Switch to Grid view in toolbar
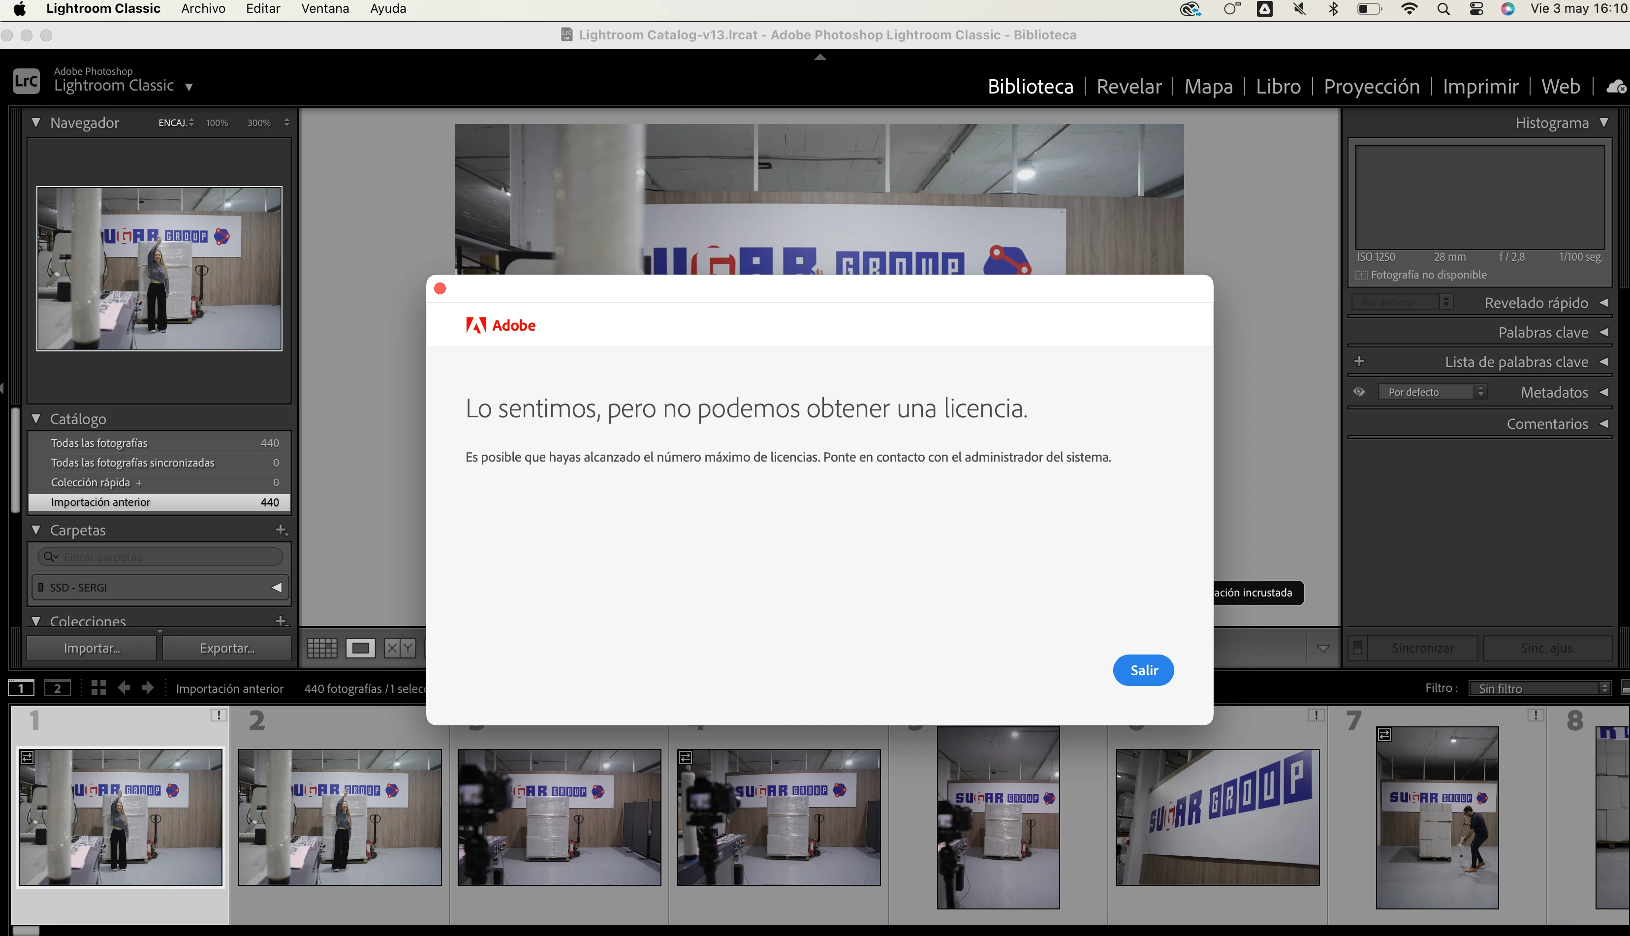The height and width of the screenshot is (936, 1630). click(x=322, y=648)
